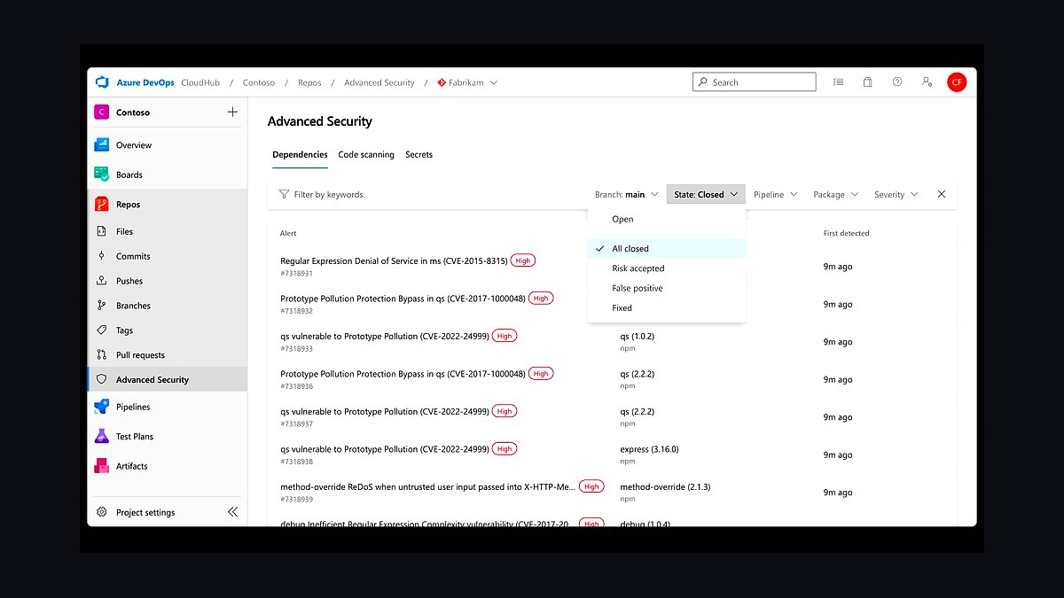Open alert #7318937 qs vulnerable to Prototype Pollution

tap(385, 411)
